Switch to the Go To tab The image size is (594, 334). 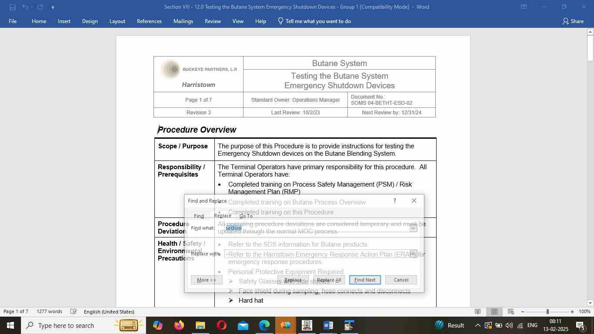(x=246, y=216)
